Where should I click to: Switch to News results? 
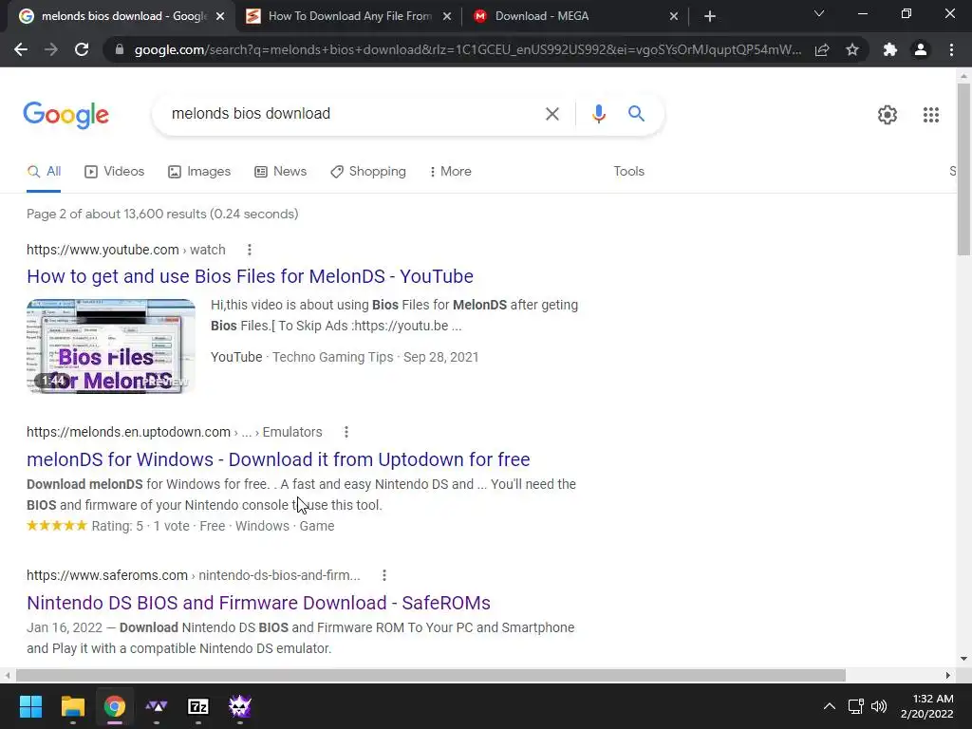click(280, 172)
